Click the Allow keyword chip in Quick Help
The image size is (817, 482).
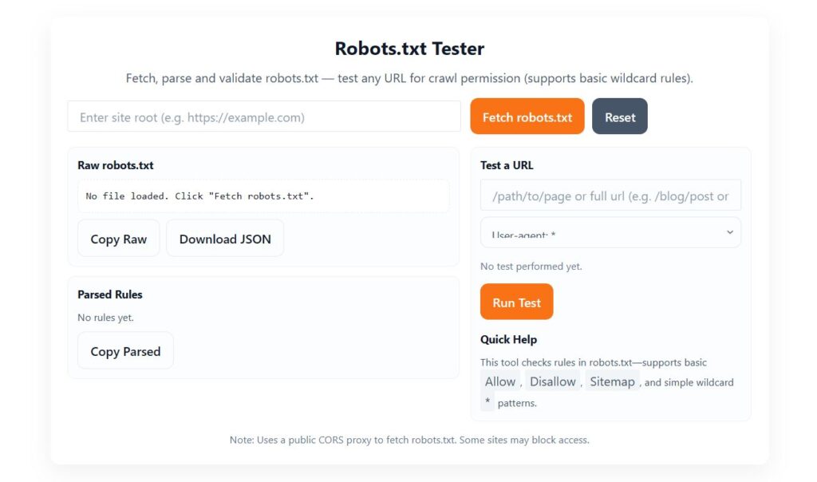pos(499,381)
